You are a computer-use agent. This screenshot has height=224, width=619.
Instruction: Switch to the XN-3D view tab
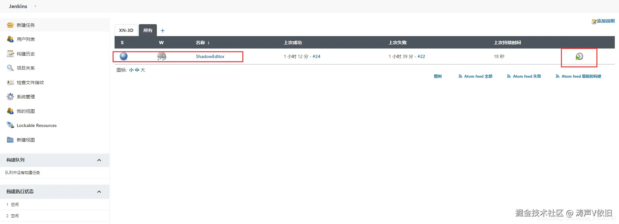(x=126, y=30)
